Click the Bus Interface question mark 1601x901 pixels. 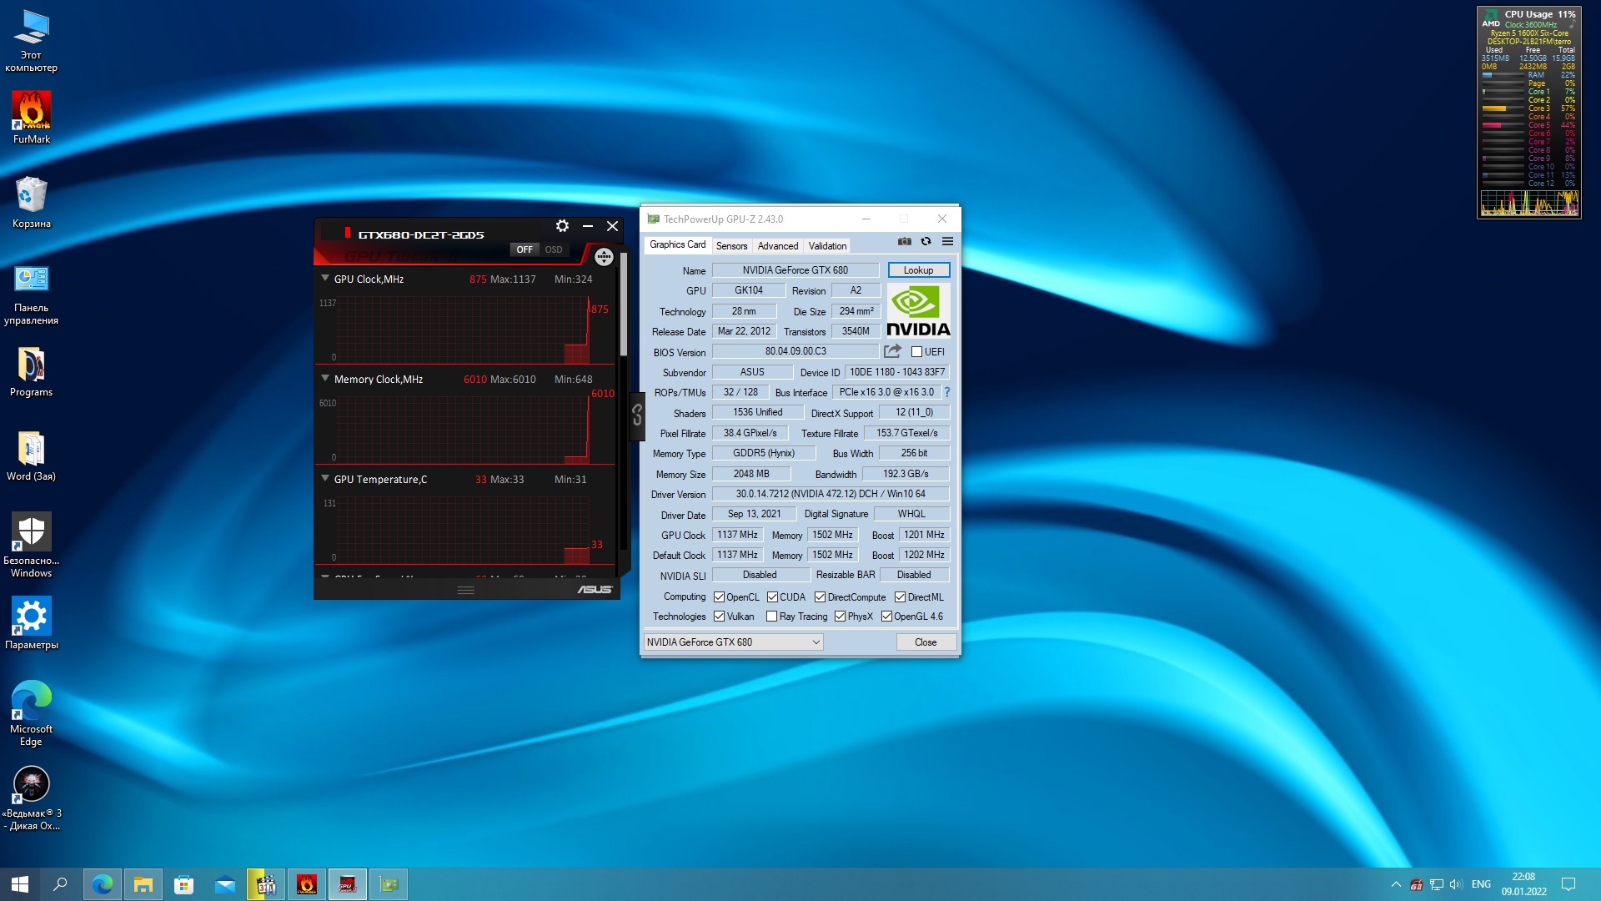[947, 392]
